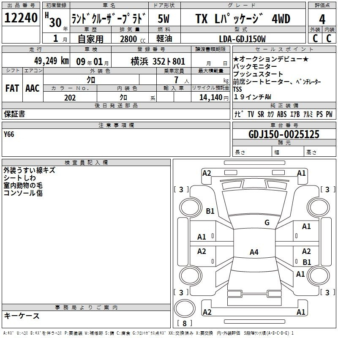Click inspection date 09年01月

[92, 62]
